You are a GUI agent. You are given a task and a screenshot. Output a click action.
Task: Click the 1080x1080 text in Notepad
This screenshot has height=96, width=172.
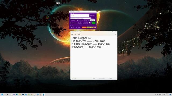click(x=77, y=47)
